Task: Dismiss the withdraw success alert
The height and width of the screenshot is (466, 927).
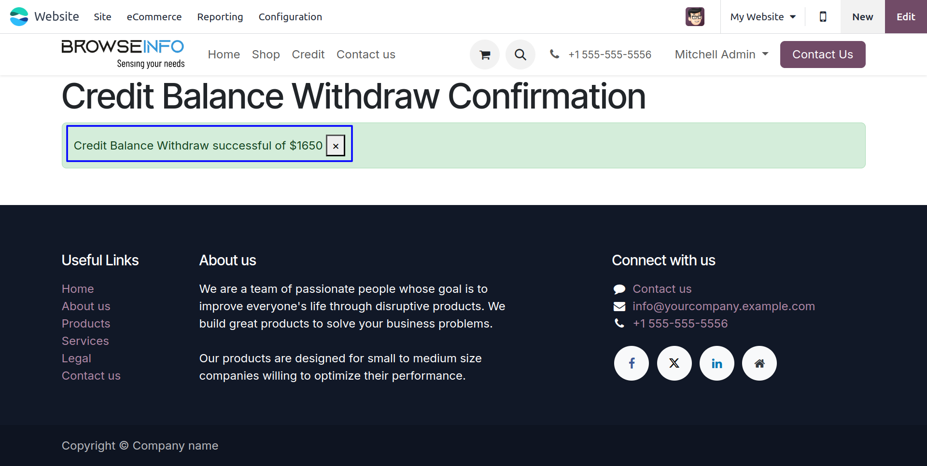Action: click(x=336, y=146)
